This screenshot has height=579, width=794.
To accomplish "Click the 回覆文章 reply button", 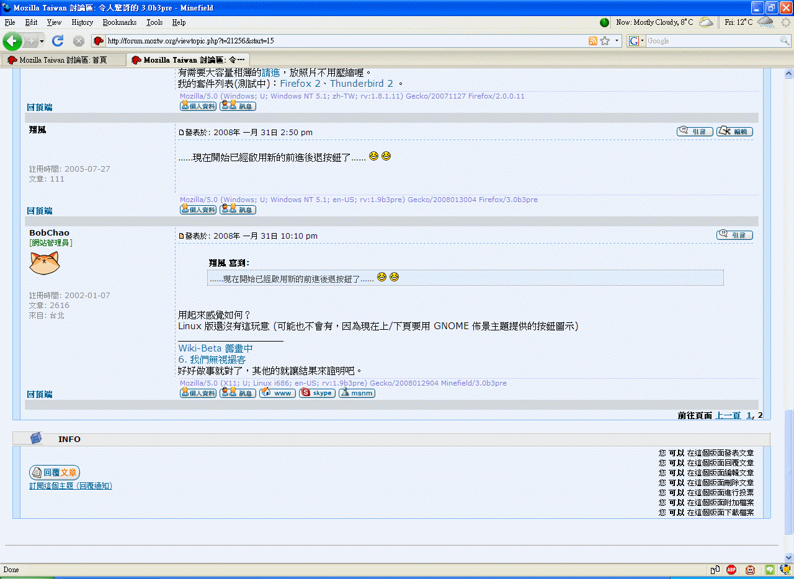I will pos(55,472).
